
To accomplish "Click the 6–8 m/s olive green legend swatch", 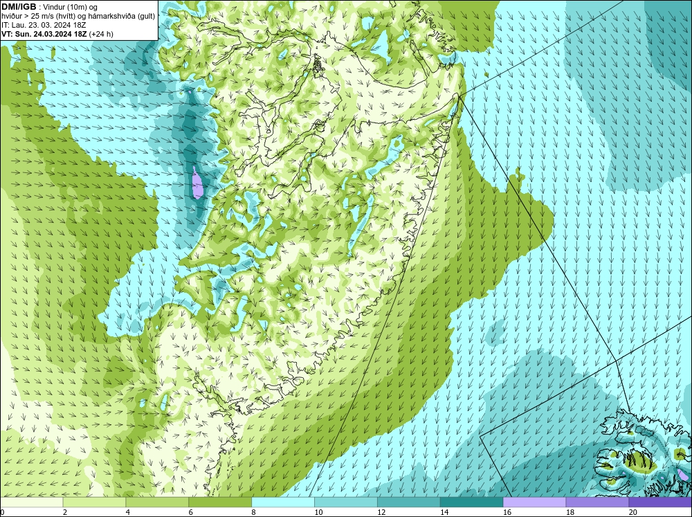I will point(220,502).
